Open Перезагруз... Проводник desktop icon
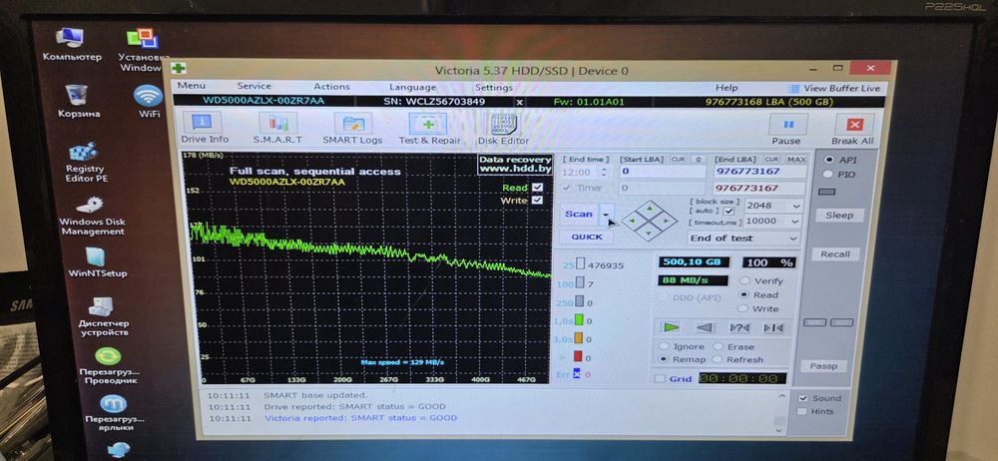This screenshot has width=998, height=461. 108,356
